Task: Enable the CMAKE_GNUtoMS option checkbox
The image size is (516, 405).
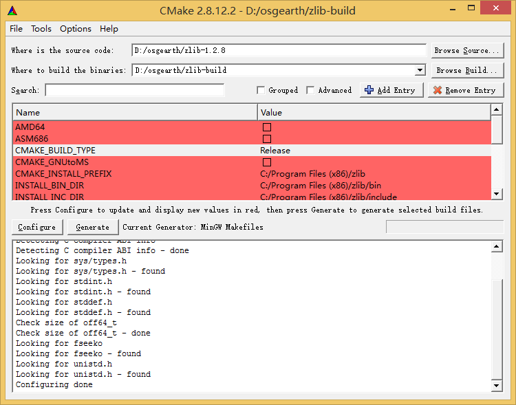Action: 267,162
